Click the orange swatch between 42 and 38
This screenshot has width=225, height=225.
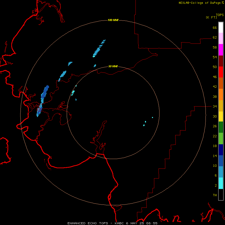tap(221, 94)
